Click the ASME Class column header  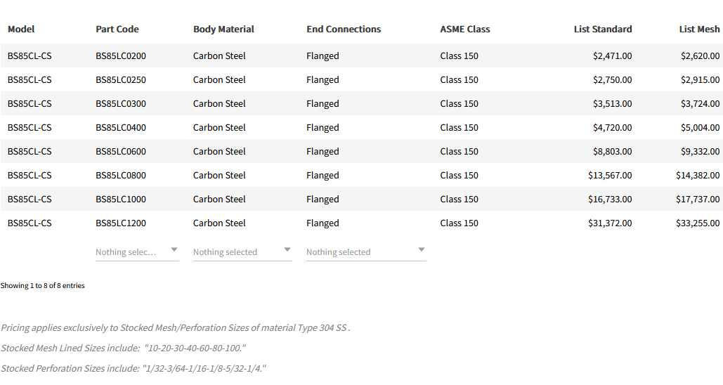click(465, 30)
